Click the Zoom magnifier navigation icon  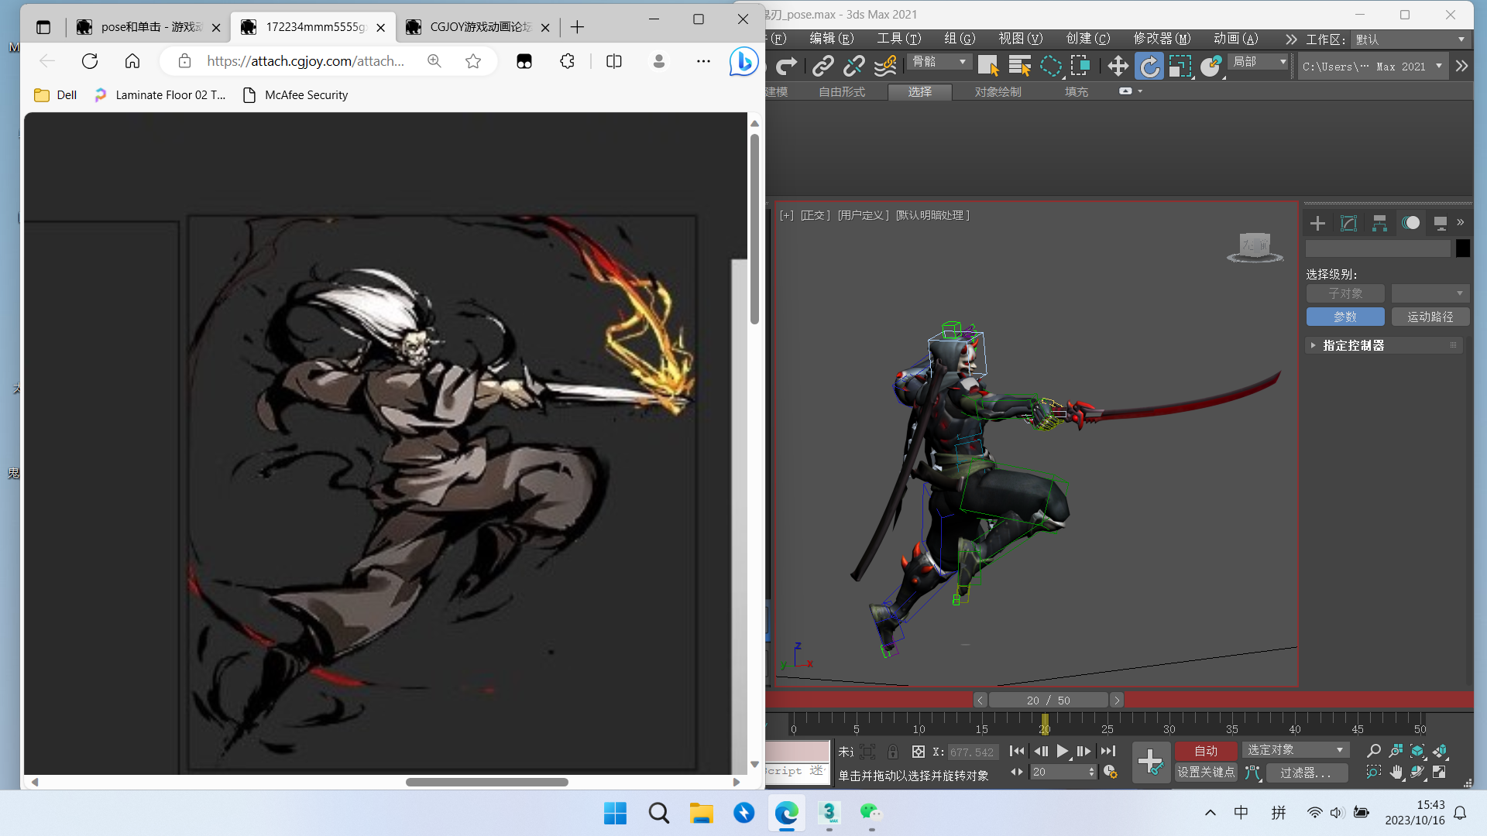pos(1373,751)
